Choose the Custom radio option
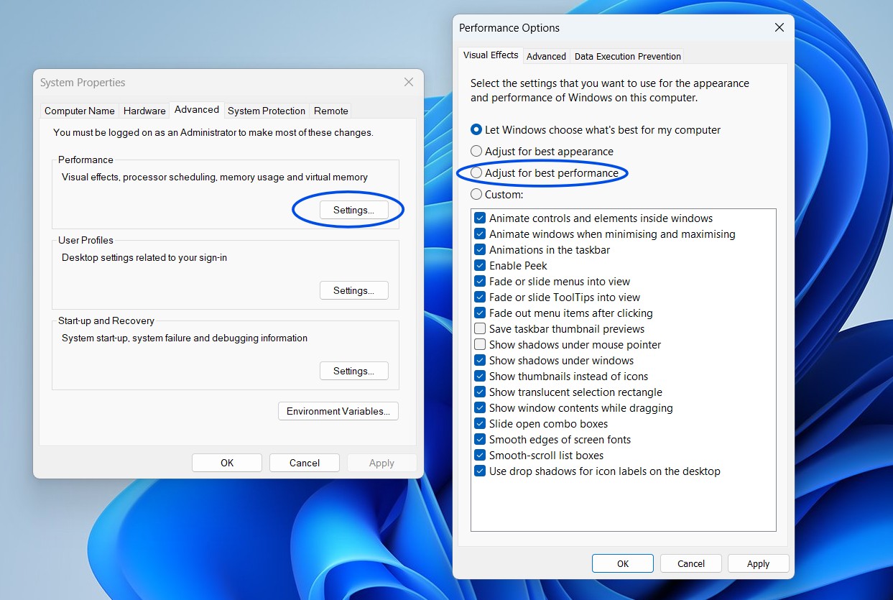 (477, 195)
